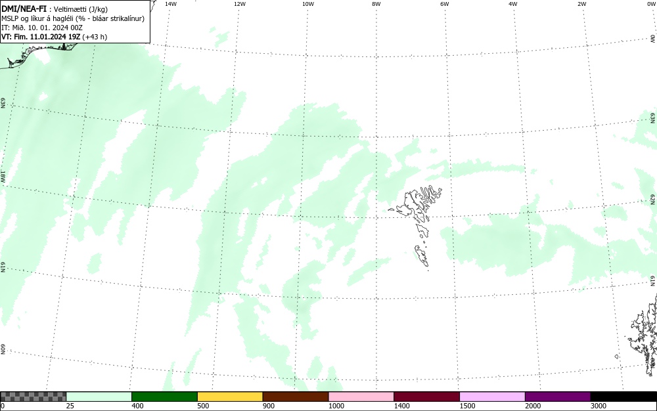Image resolution: width=657 pixels, height=411 pixels.
Task: Click the MSLP og líkur á hagléli line
Action: [x=73, y=18]
